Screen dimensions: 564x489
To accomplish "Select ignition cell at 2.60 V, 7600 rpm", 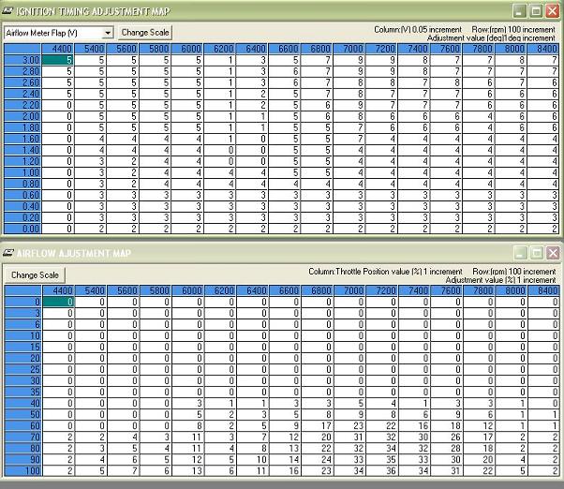I will coord(446,82).
